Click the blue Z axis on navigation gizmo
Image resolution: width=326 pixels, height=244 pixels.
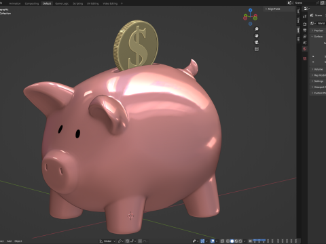coord(250,10)
